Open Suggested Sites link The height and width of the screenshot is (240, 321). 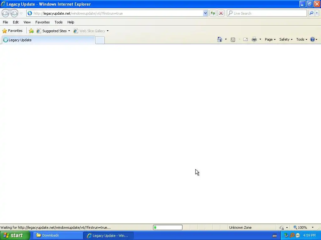[x=55, y=31]
